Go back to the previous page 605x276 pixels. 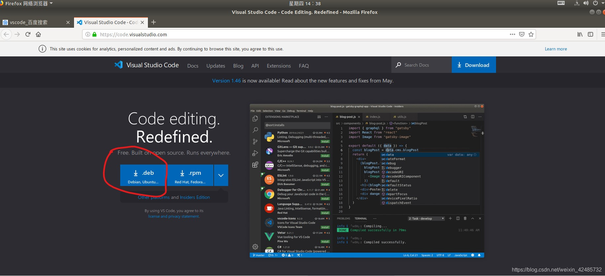pyautogui.click(x=6, y=34)
